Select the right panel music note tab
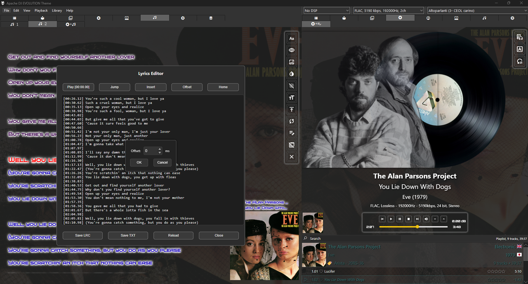528x284 pixels. (484, 18)
